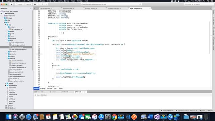Switch to the TokenController.cs tab
The image size is (215, 121).
coord(46,8)
